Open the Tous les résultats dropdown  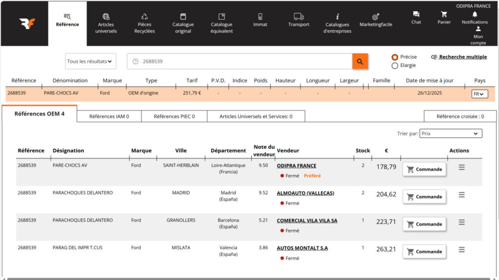pos(90,61)
